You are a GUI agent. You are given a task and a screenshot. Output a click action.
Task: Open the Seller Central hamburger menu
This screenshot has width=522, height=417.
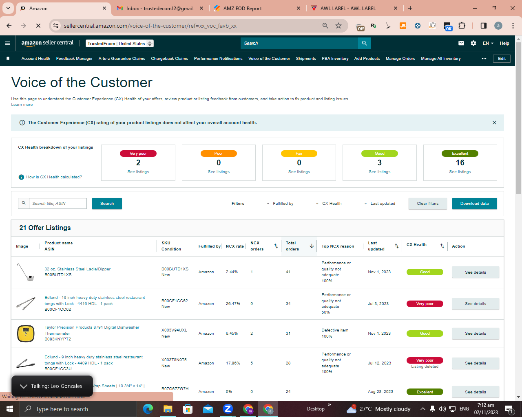8,43
